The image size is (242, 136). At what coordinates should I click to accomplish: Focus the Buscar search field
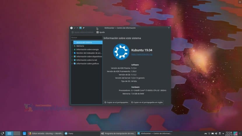tap(86, 38)
